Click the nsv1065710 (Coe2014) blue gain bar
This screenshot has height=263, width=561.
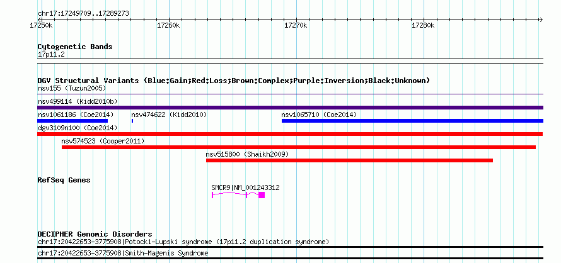click(x=412, y=121)
